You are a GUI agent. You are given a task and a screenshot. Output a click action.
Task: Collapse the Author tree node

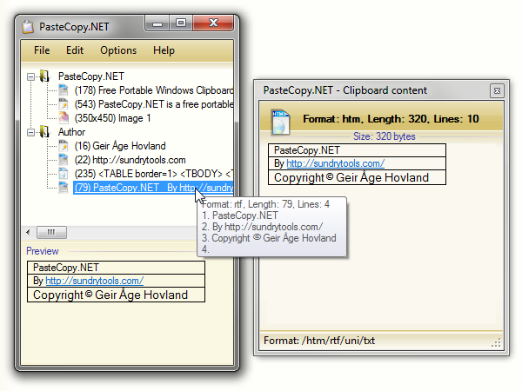point(30,133)
